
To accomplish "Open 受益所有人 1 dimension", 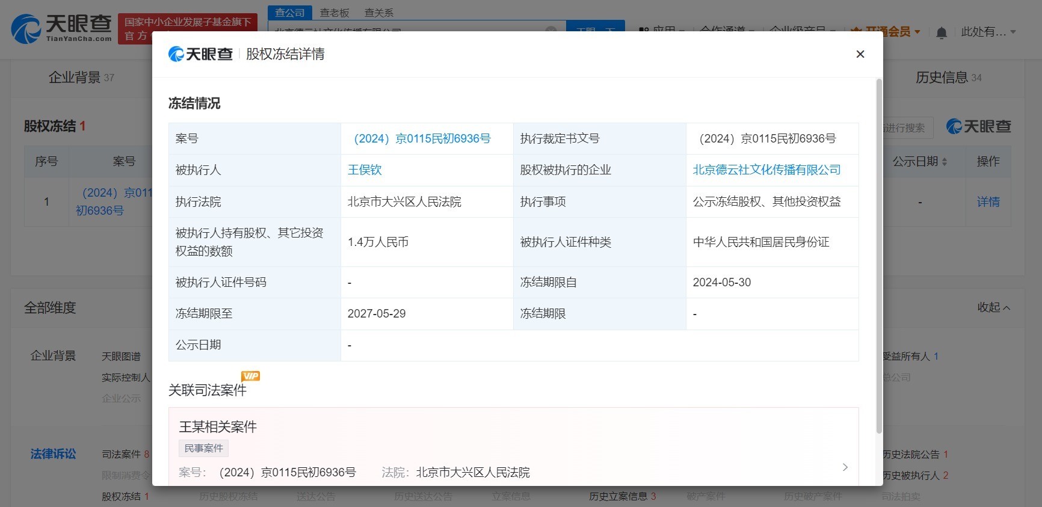I will 910,357.
